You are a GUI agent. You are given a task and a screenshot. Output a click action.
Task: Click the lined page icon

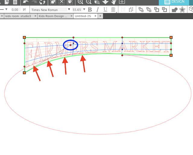click(15, 2)
